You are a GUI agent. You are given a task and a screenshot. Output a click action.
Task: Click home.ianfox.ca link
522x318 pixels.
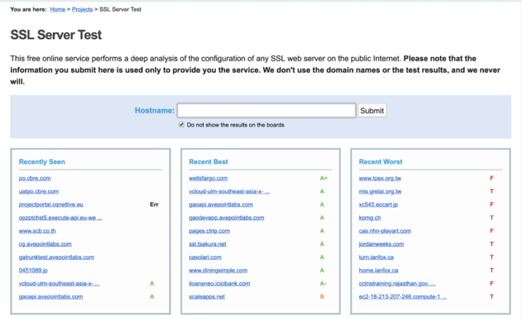[x=380, y=270]
